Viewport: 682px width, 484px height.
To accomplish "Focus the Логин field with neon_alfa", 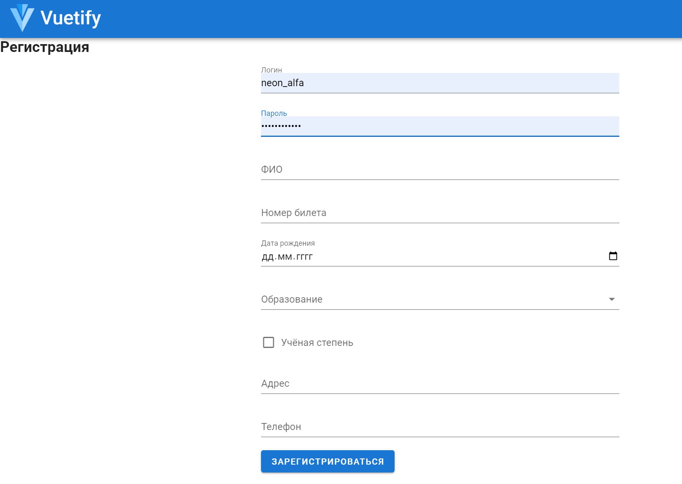I will coord(440,83).
